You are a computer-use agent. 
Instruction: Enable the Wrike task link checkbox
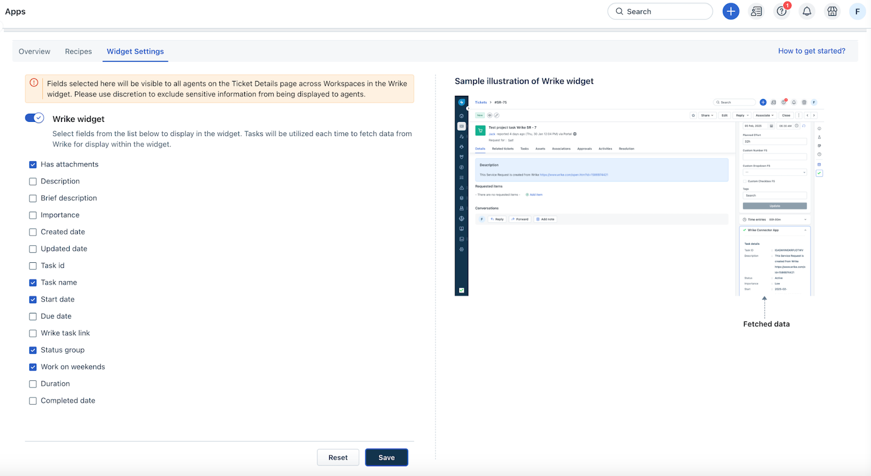pos(33,333)
